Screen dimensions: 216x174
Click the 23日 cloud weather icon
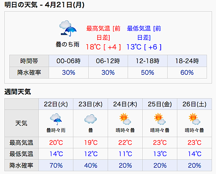[90, 119]
